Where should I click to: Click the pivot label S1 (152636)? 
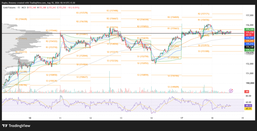click(x=173, y=58)
